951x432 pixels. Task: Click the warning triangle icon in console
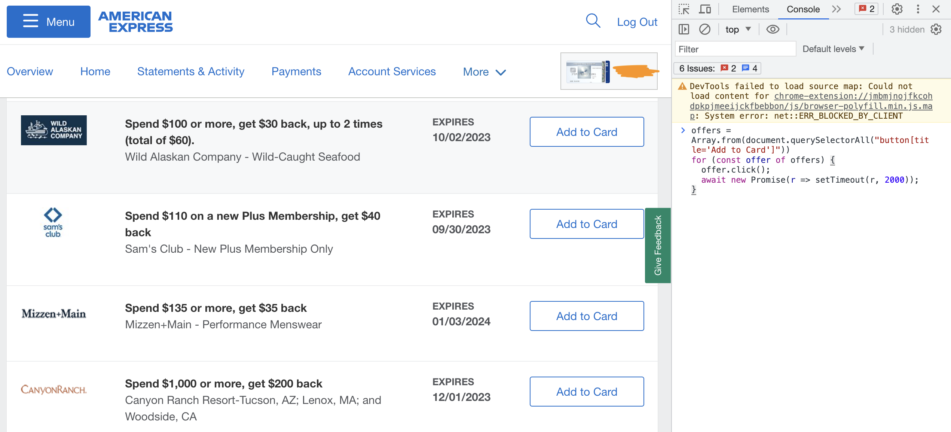click(682, 86)
